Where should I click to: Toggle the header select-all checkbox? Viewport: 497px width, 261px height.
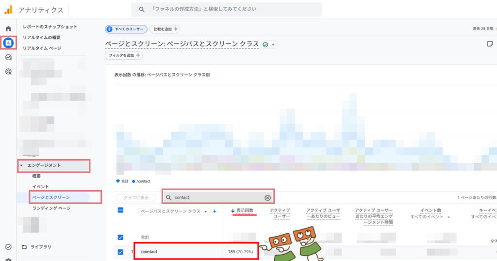tap(120, 210)
